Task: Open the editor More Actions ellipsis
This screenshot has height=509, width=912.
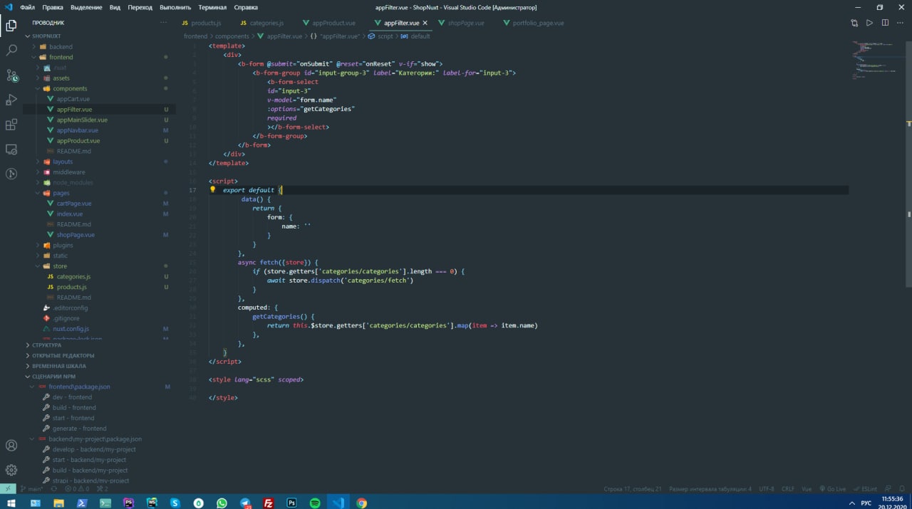Action: point(901,23)
